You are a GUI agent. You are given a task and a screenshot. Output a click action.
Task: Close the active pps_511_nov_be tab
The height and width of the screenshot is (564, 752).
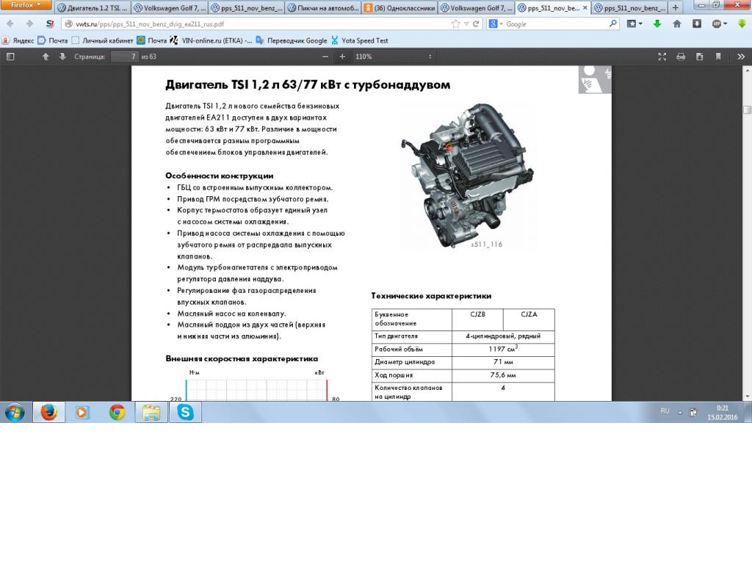pyautogui.click(x=585, y=7)
